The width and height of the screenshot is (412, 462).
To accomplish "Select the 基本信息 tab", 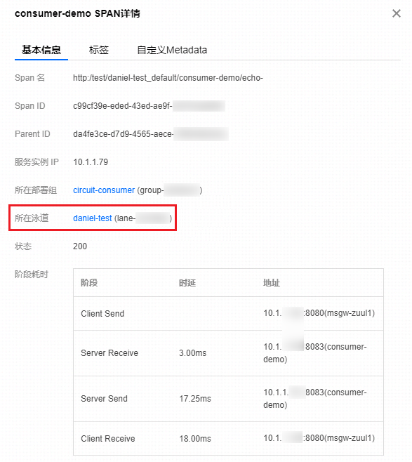I will coord(41,50).
